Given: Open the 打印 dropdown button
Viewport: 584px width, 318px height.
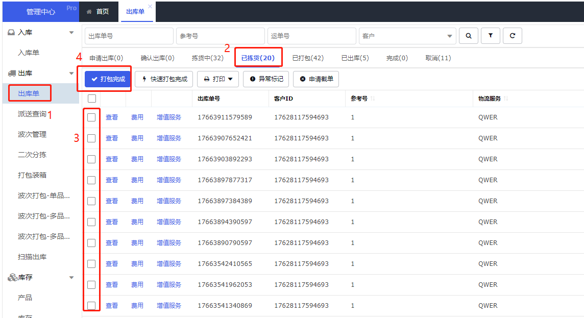Looking at the screenshot, I should (x=218, y=79).
